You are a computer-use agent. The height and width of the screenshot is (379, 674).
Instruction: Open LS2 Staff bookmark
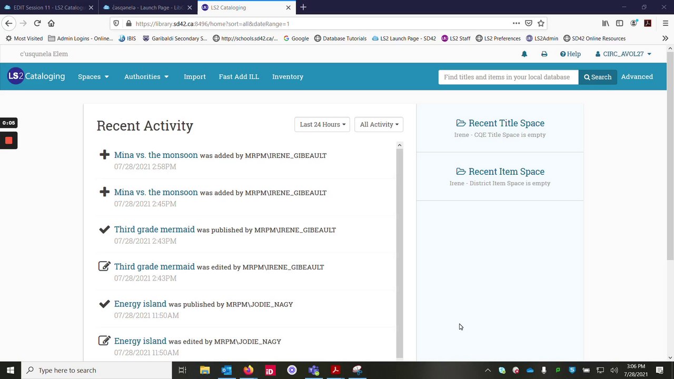[456, 38]
